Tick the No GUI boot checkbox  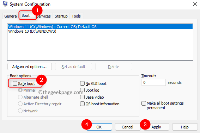click(x=82, y=84)
